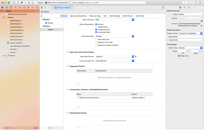Viewport: 204px width, 130px height.
Task: Click the arrow beside App Icons Source
Action: (136, 57)
